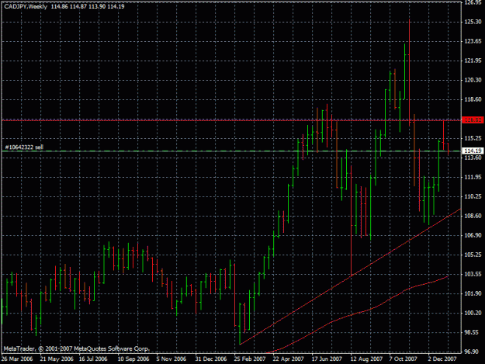Click the 120.30 price axis label
The width and height of the screenshot is (485, 364).
click(x=473, y=80)
